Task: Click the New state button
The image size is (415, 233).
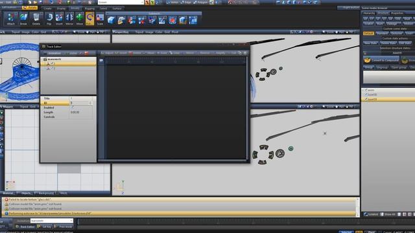Action: click(371, 43)
